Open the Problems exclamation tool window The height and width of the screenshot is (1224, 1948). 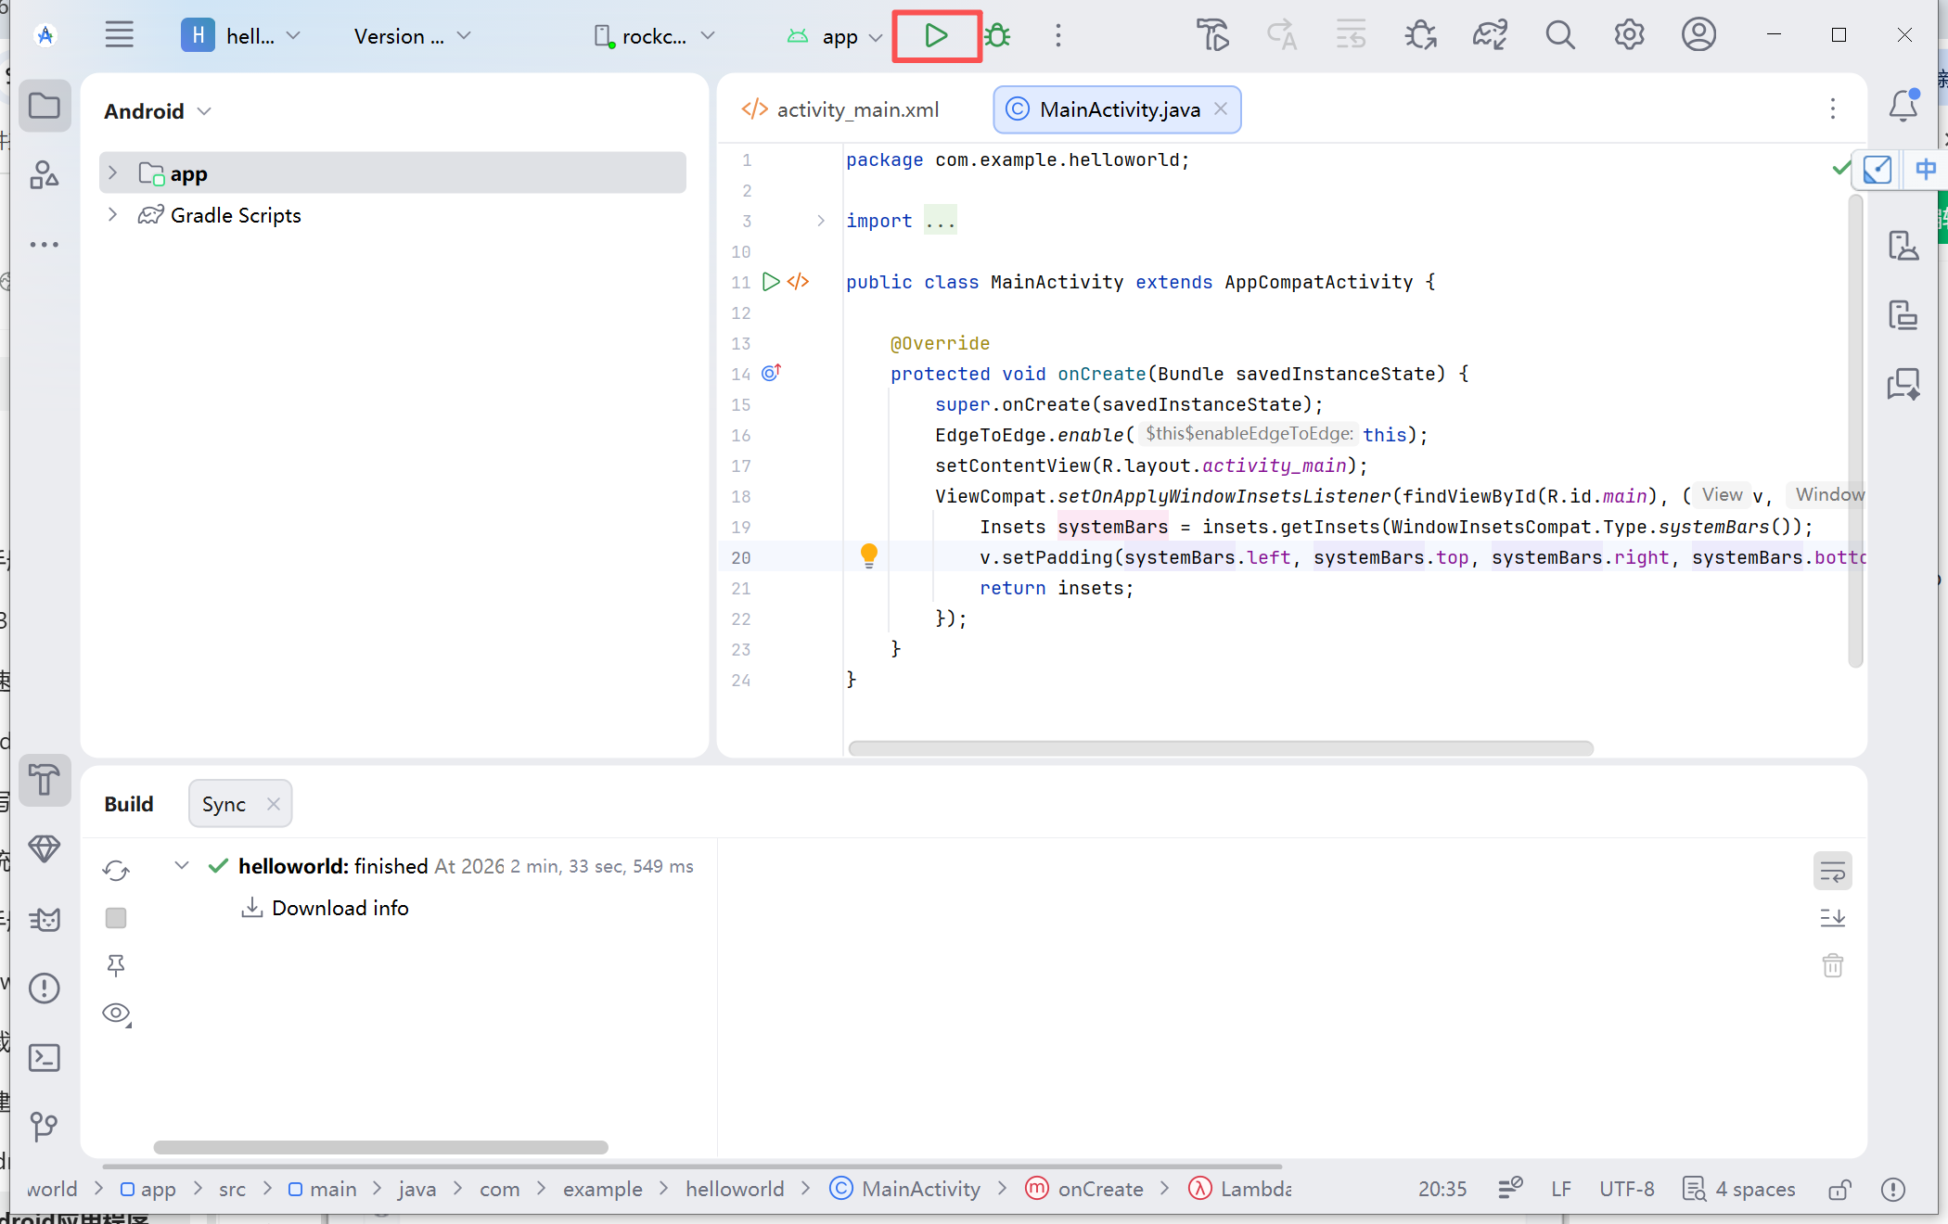(x=45, y=988)
